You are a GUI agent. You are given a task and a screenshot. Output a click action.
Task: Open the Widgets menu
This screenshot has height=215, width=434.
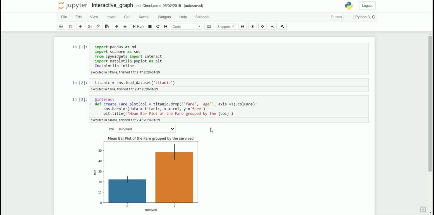(164, 17)
